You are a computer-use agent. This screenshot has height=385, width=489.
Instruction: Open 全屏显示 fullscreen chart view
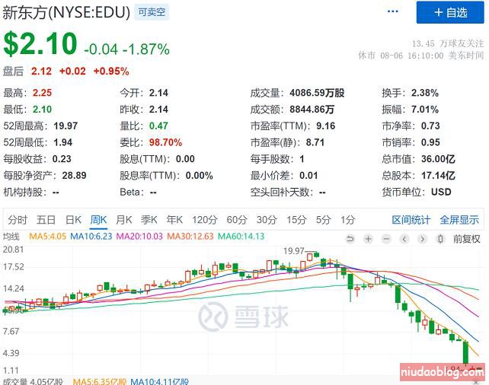459,220
